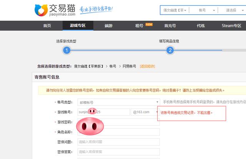Select the 游戏专区 navigation tab
This screenshot has height=159, width=246.
tap(78, 26)
